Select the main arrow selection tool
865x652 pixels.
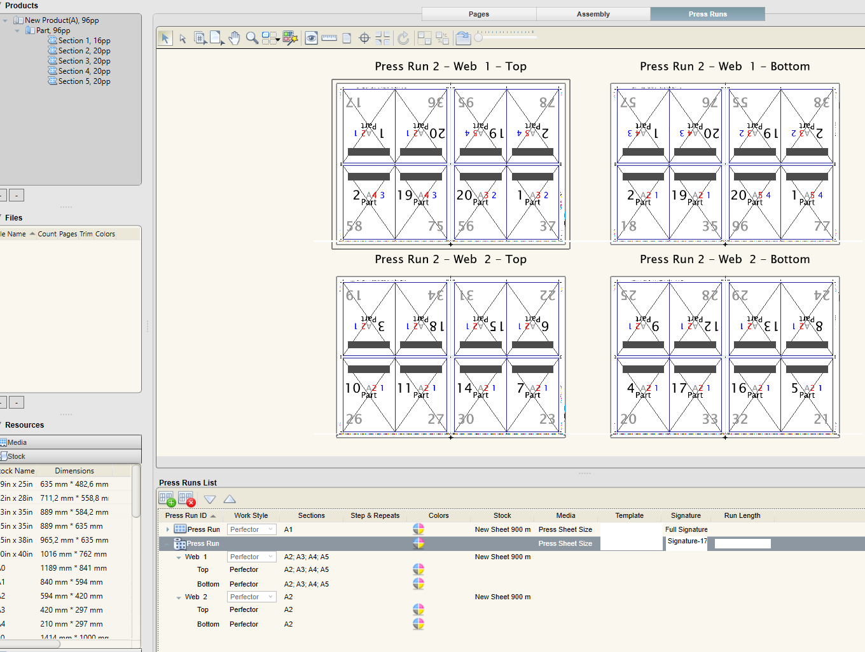click(165, 38)
